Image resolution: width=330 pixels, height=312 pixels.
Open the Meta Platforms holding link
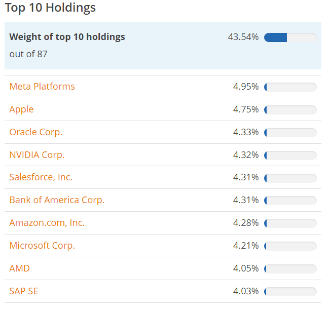tap(42, 87)
